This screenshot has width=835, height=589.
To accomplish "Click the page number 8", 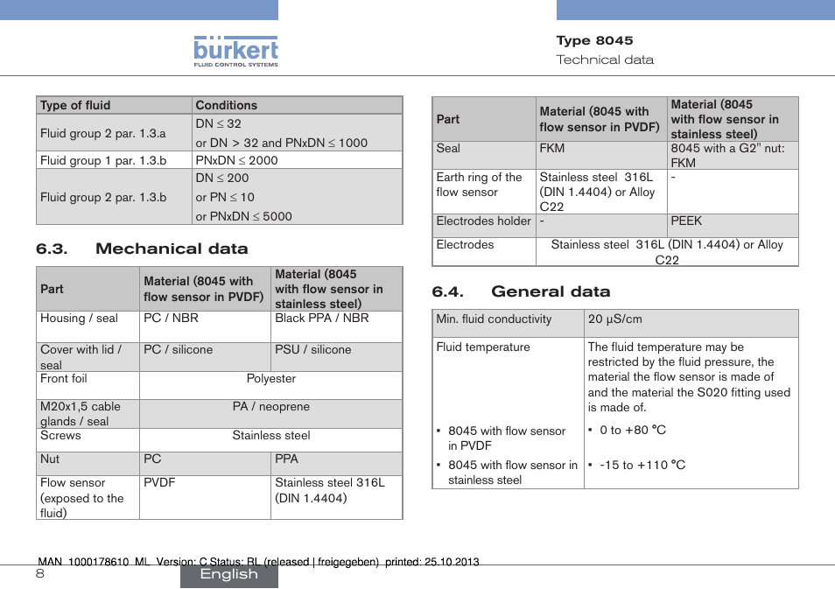I will [40, 573].
